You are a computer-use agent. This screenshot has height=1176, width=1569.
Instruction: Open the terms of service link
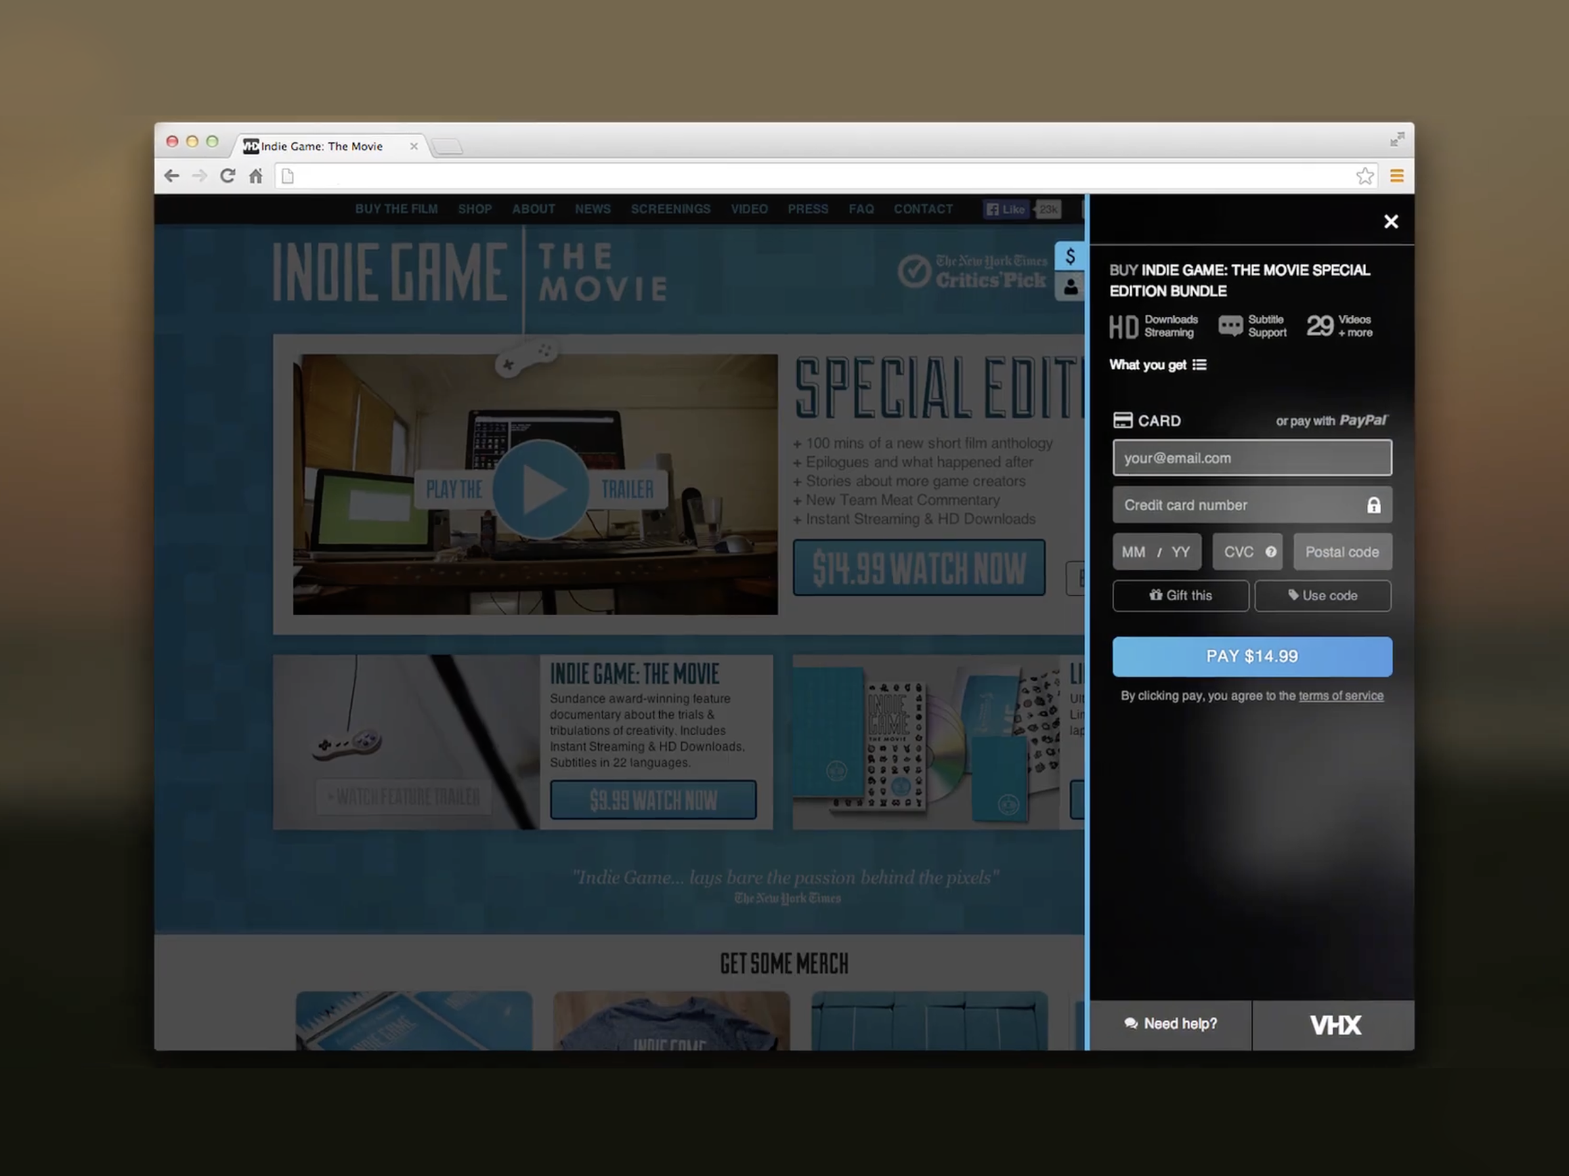(1341, 696)
